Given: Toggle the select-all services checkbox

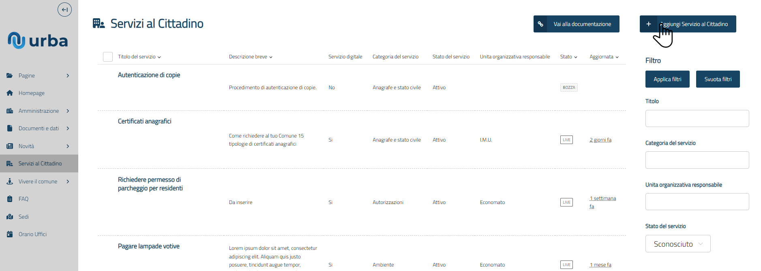Looking at the screenshot, I should (108, 57).
